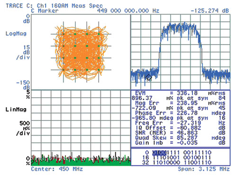Click symbol bits '00100111' in row 16
237x175 pixels.
click(x=197, y=157)
